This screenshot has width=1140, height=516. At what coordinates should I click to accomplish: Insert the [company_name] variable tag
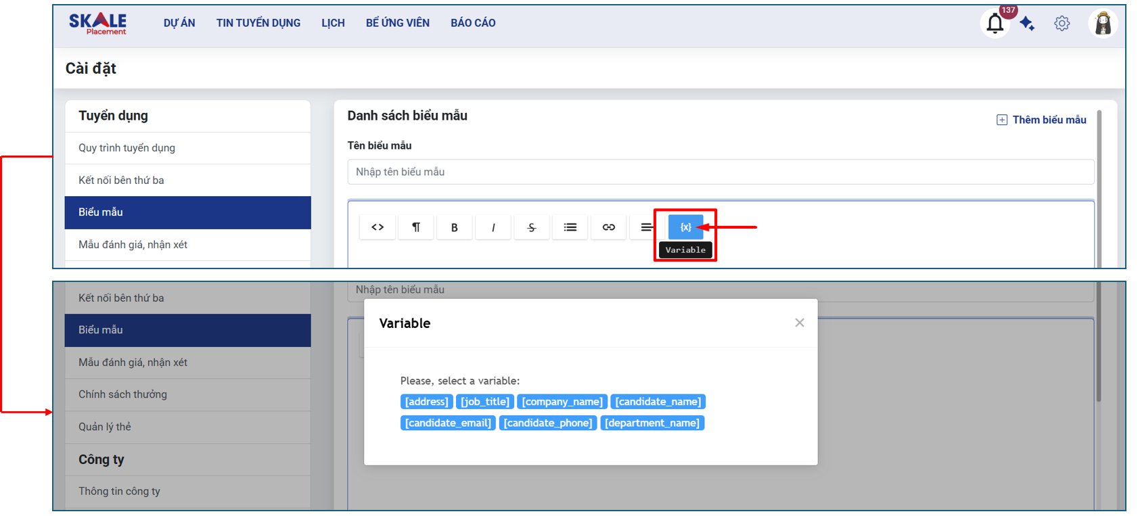[x=562, y=402]
